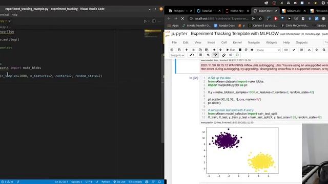Open the Navigate menu in Jupyter
This screenshot has height=184, width=328.
point(254,42)
